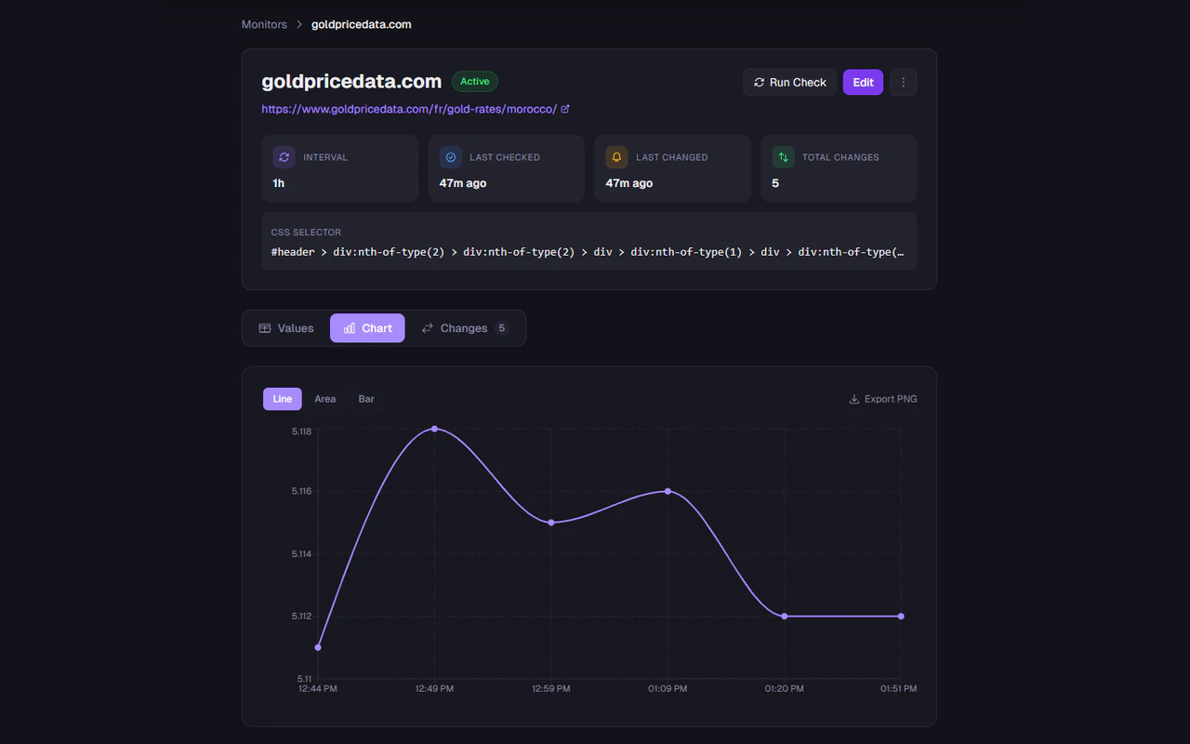Select goldpricedata.com in the breadcrumb

(x=361, y=24)
